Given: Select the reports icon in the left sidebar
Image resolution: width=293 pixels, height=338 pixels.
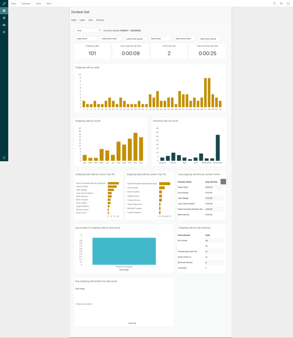Looking at the screenshot, I should [4, 17].
